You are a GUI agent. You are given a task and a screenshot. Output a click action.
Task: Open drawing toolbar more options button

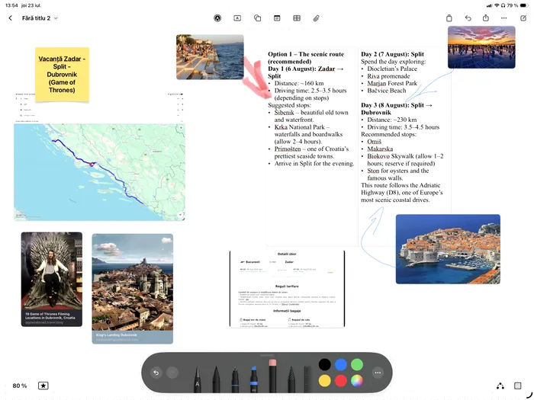[378, 373]
